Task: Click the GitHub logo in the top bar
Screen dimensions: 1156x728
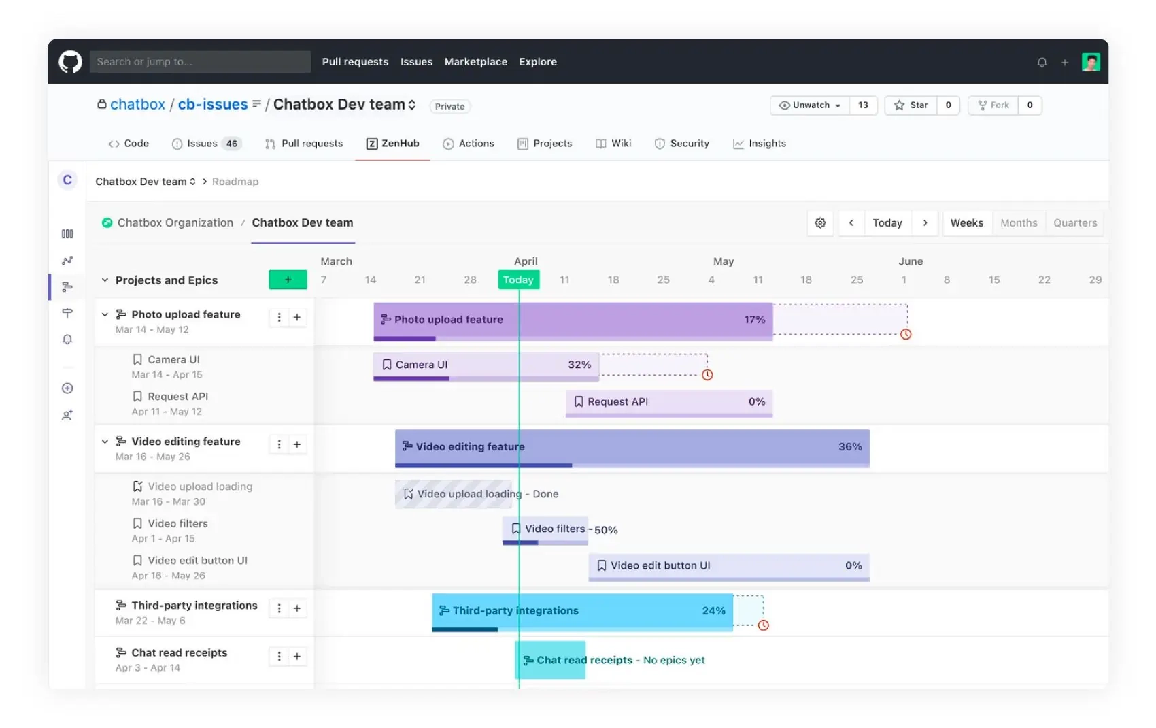Action: pos(70,61)
